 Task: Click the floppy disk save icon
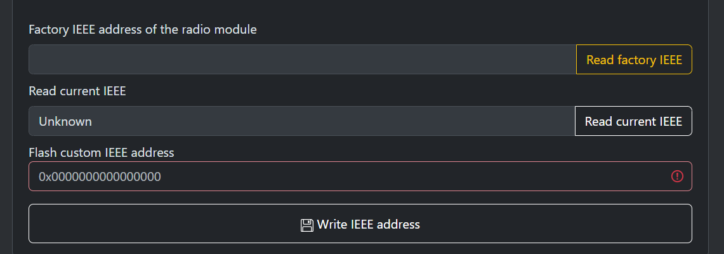click(x=307, y=225)
